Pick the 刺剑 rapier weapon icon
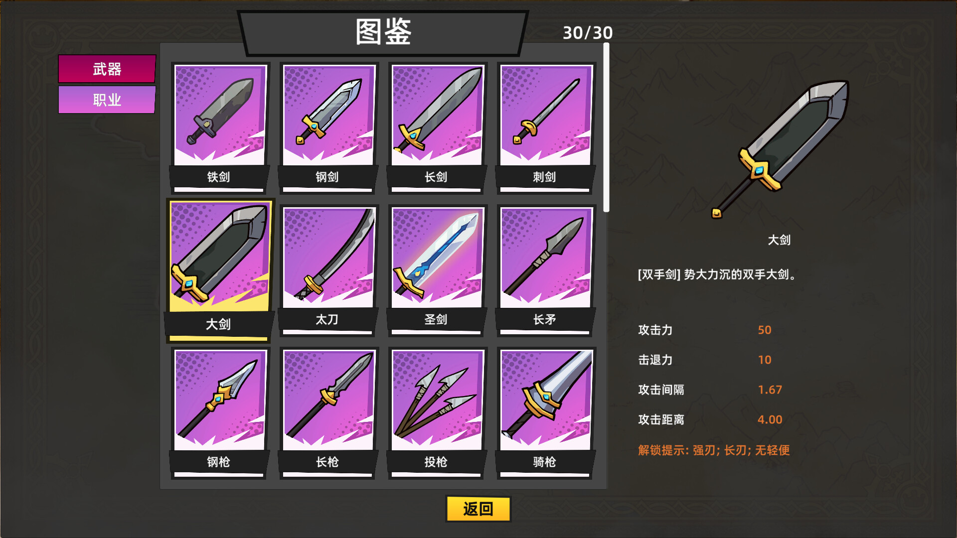The width and height of the screenshot is (957, 538). [546, 128]
